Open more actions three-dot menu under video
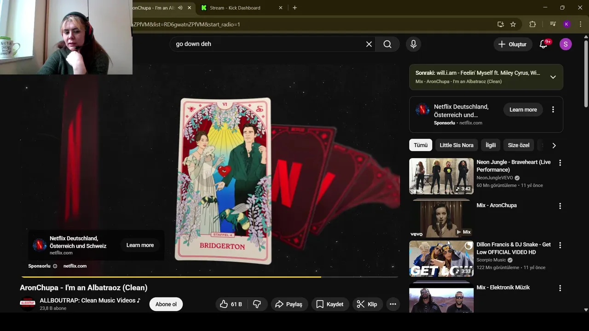 click(x=393, y=304)
